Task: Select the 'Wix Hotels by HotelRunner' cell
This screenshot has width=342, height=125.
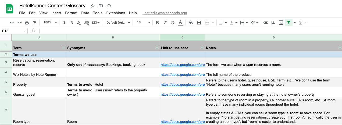Action: pos(39,72)
